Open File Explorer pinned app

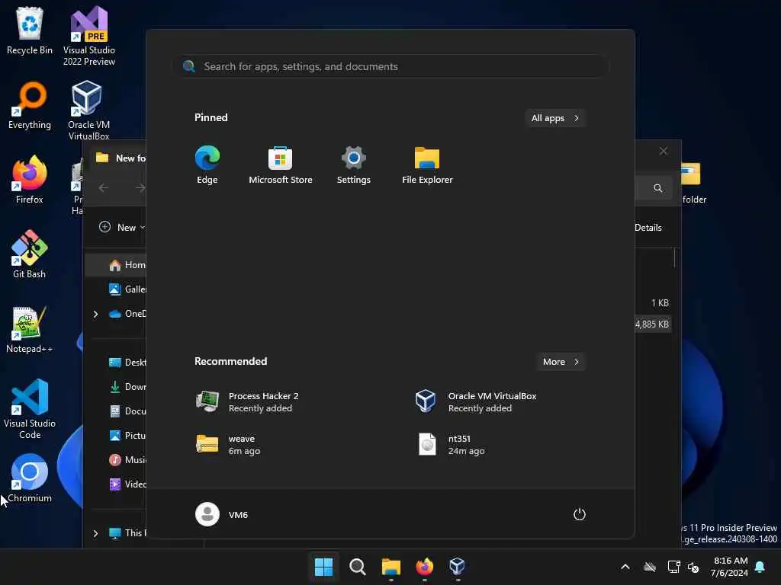[x=427, y=165]
